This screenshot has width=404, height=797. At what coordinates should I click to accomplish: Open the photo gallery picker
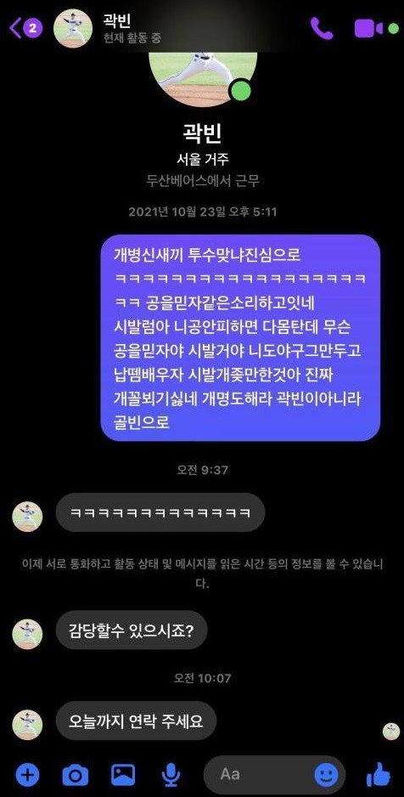click(x=123, y=775)
